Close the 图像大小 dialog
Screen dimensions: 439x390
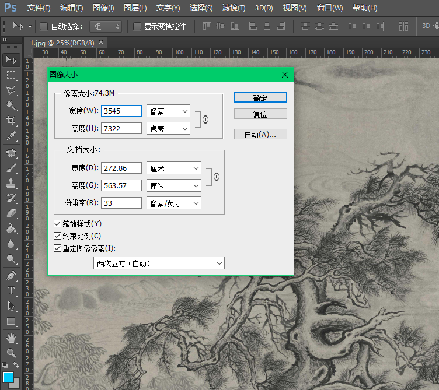(x=285, y=75)
